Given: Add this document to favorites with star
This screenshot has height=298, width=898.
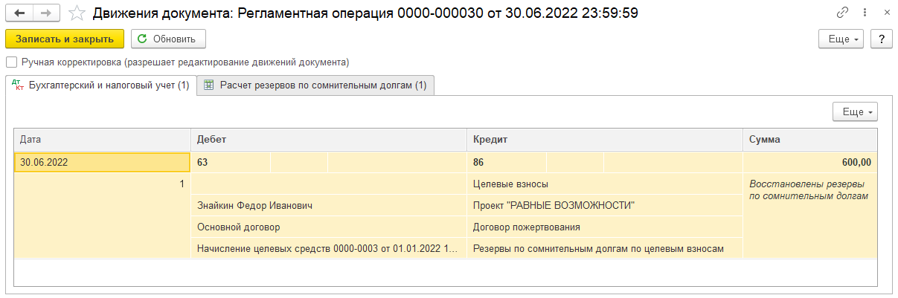Looking at the screenshot, I should tap(76, 13).
